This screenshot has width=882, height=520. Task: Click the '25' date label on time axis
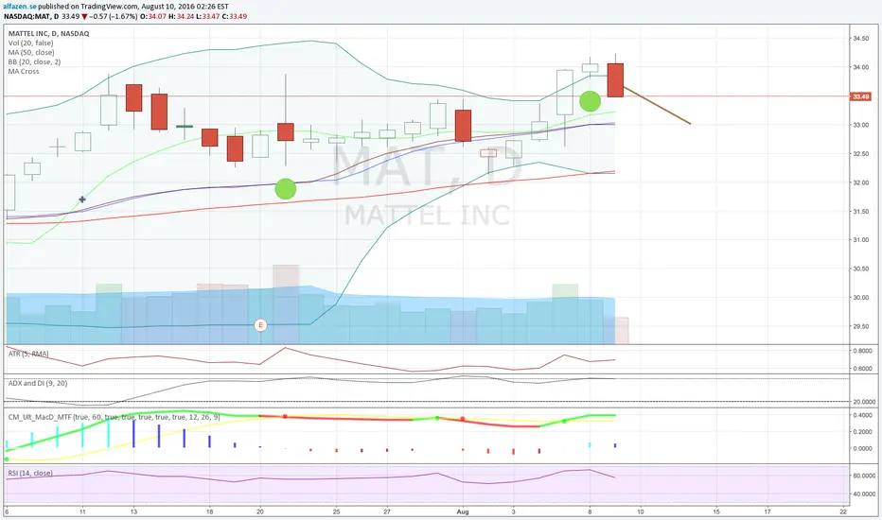coord(336,511)
